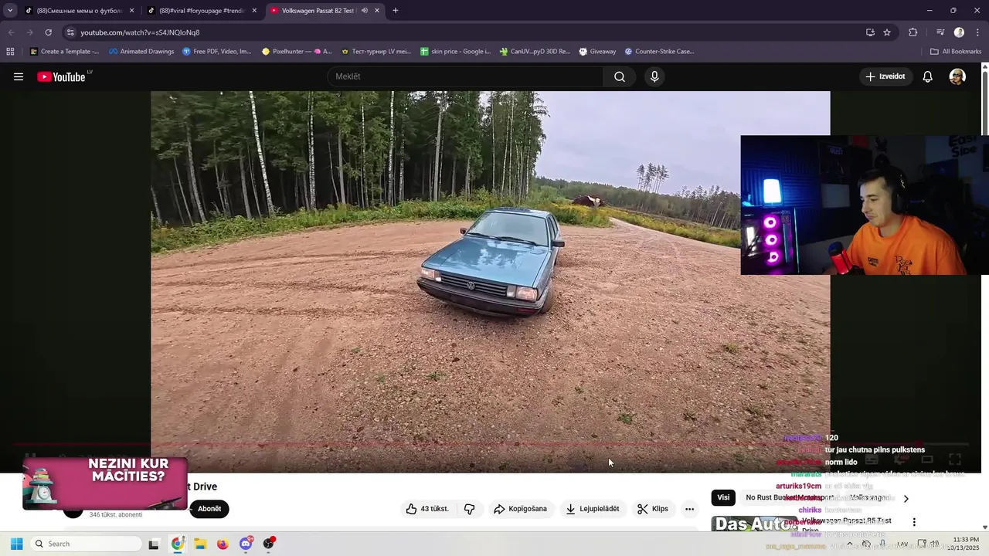Subscribe using the Abonēt button
This screenshot has height=556, width=989.
coord(209,509)
